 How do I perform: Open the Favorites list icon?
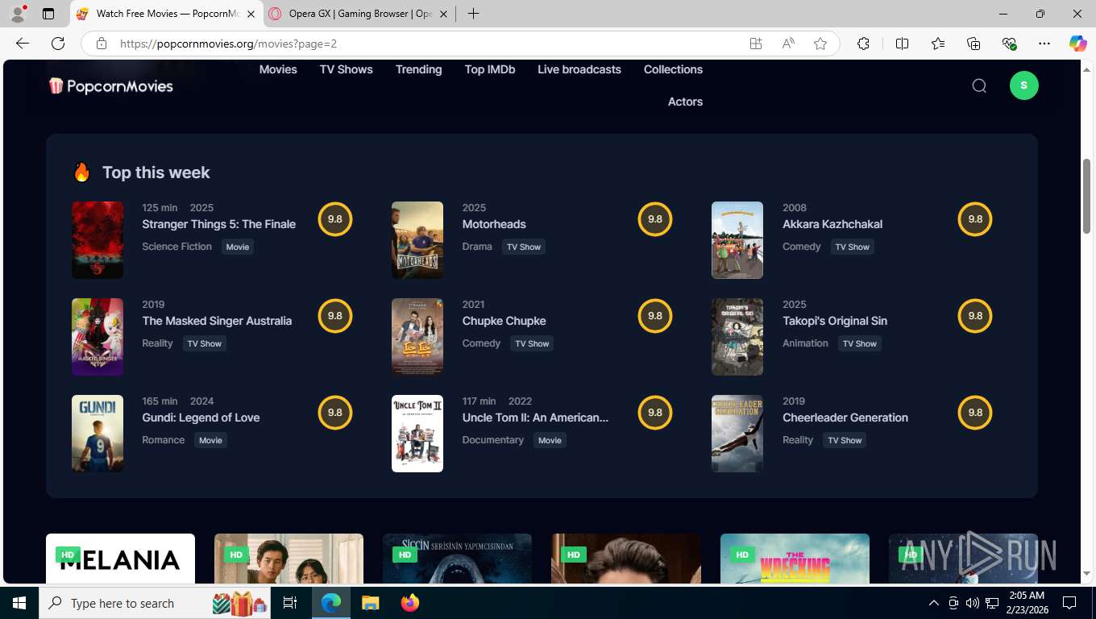[x=938, y=44]
